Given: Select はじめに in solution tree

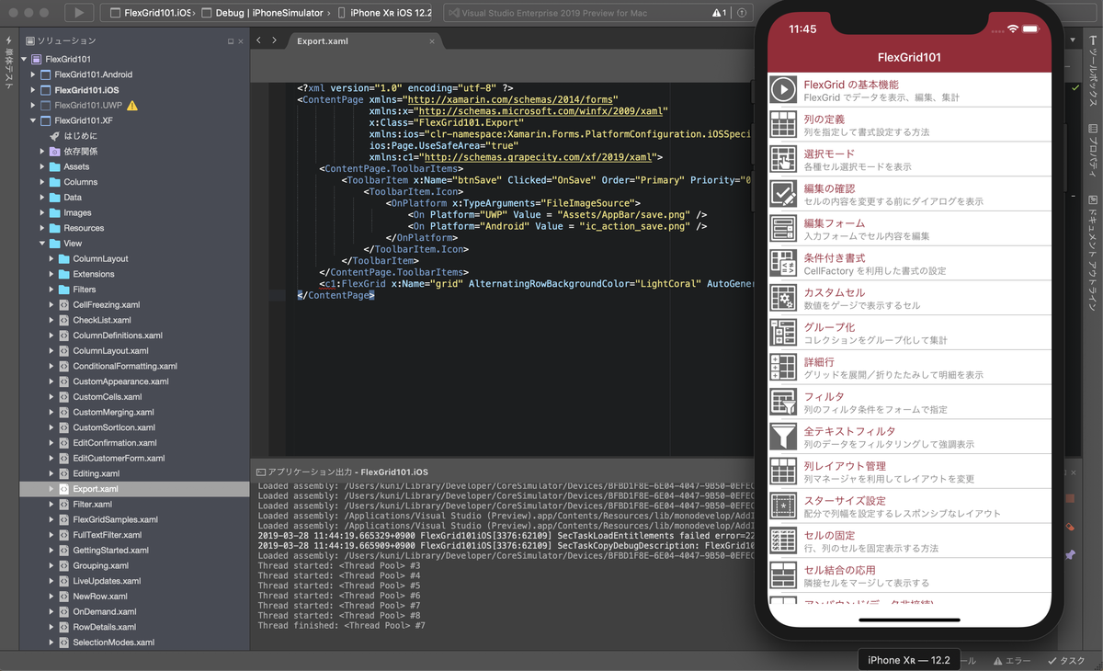Looking at the screenshot, I should tap(81, 136).
